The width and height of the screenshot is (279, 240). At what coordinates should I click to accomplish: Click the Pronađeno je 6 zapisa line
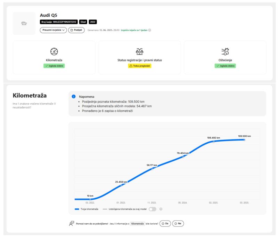coord(107,111)
